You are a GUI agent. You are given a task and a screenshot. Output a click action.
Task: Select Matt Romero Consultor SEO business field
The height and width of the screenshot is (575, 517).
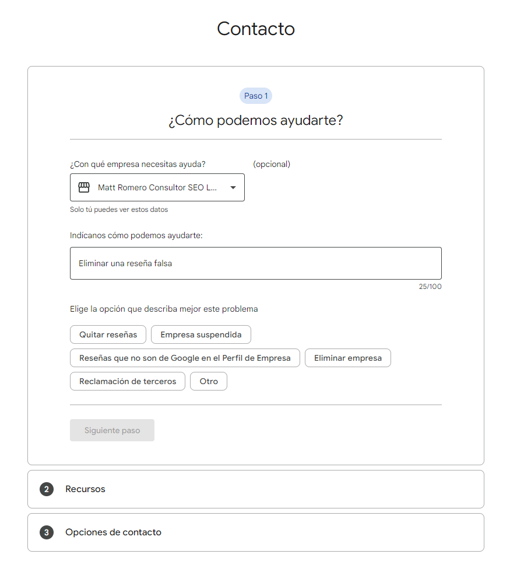pos(157,187)
